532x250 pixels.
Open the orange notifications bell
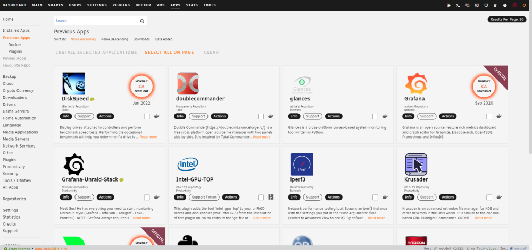pos(524,5)
